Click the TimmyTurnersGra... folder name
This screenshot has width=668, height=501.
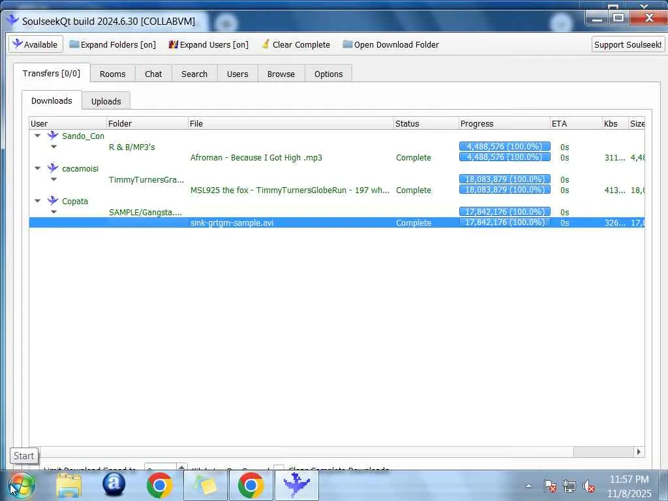tap(146, 179)
